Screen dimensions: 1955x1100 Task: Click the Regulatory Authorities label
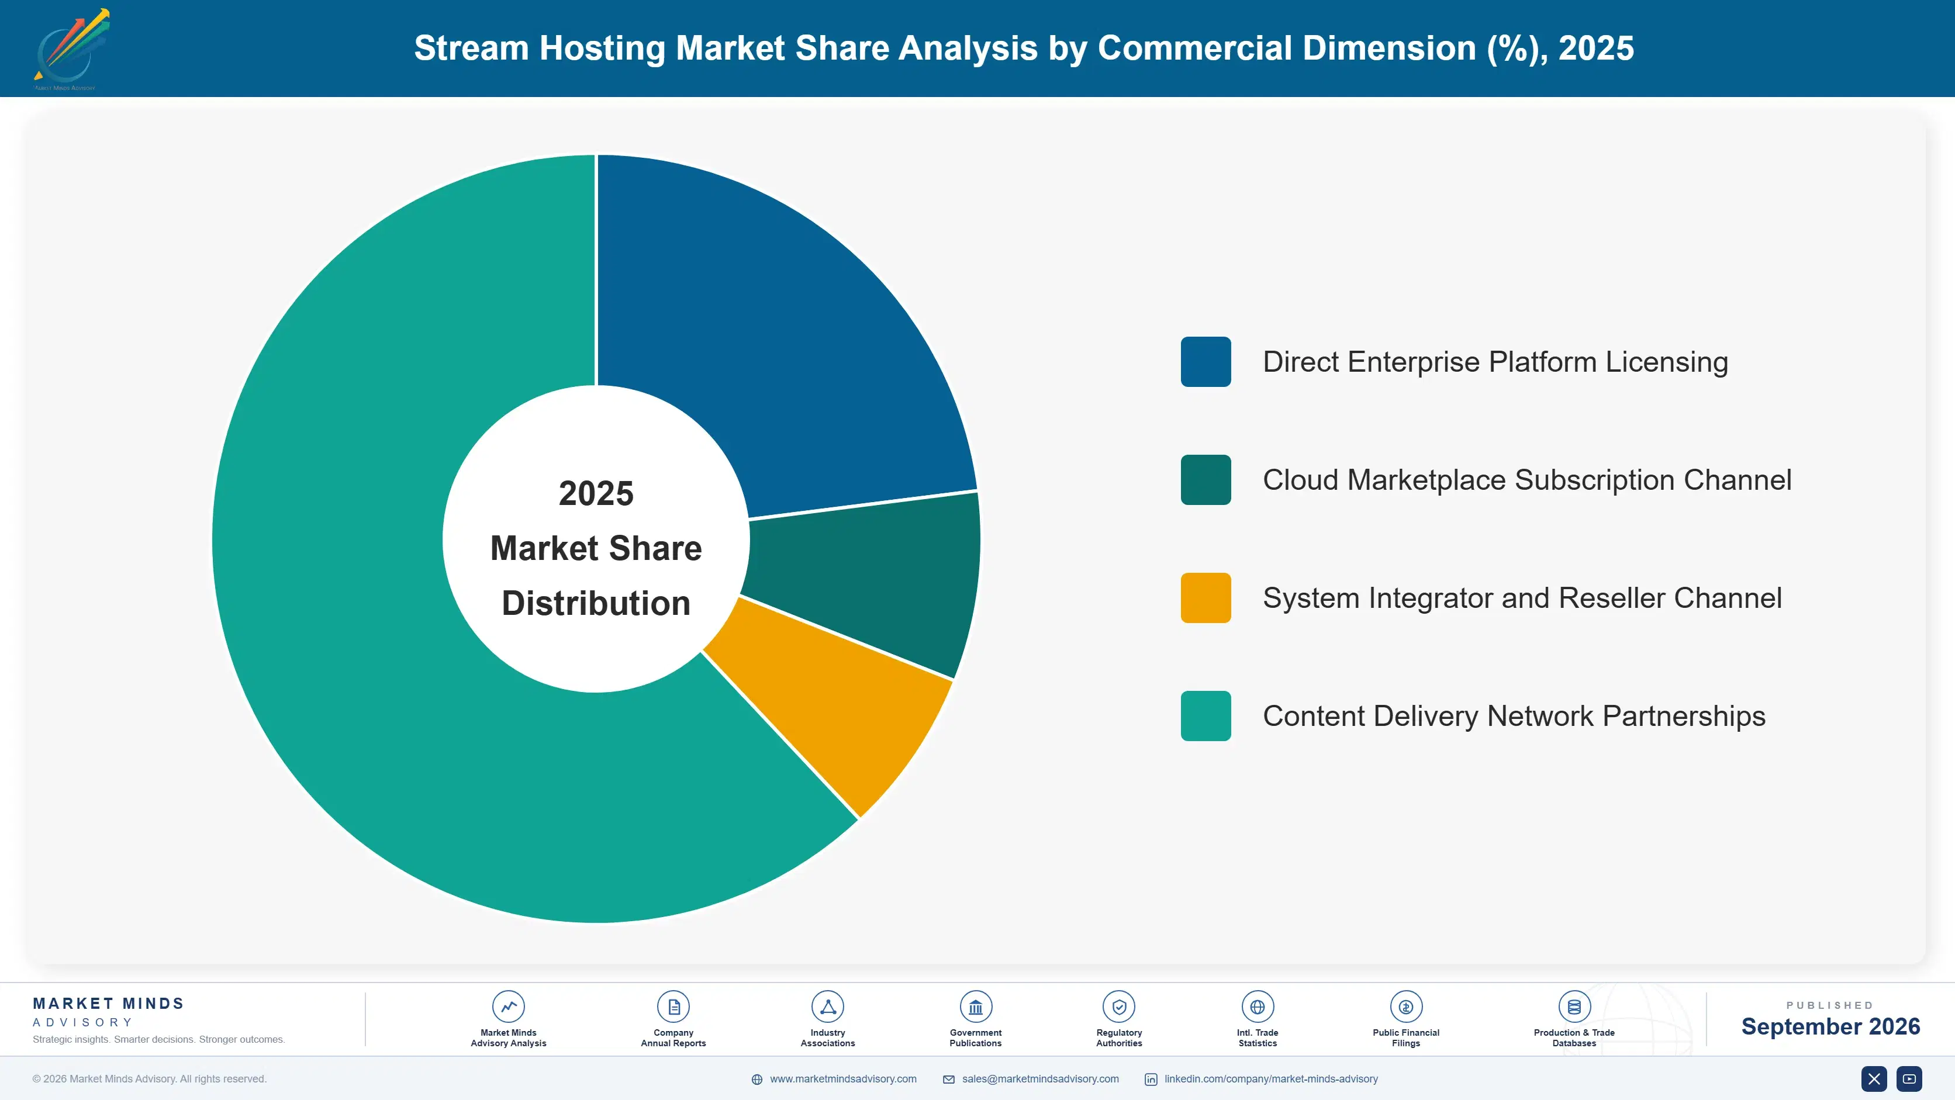point(1118,1038)
